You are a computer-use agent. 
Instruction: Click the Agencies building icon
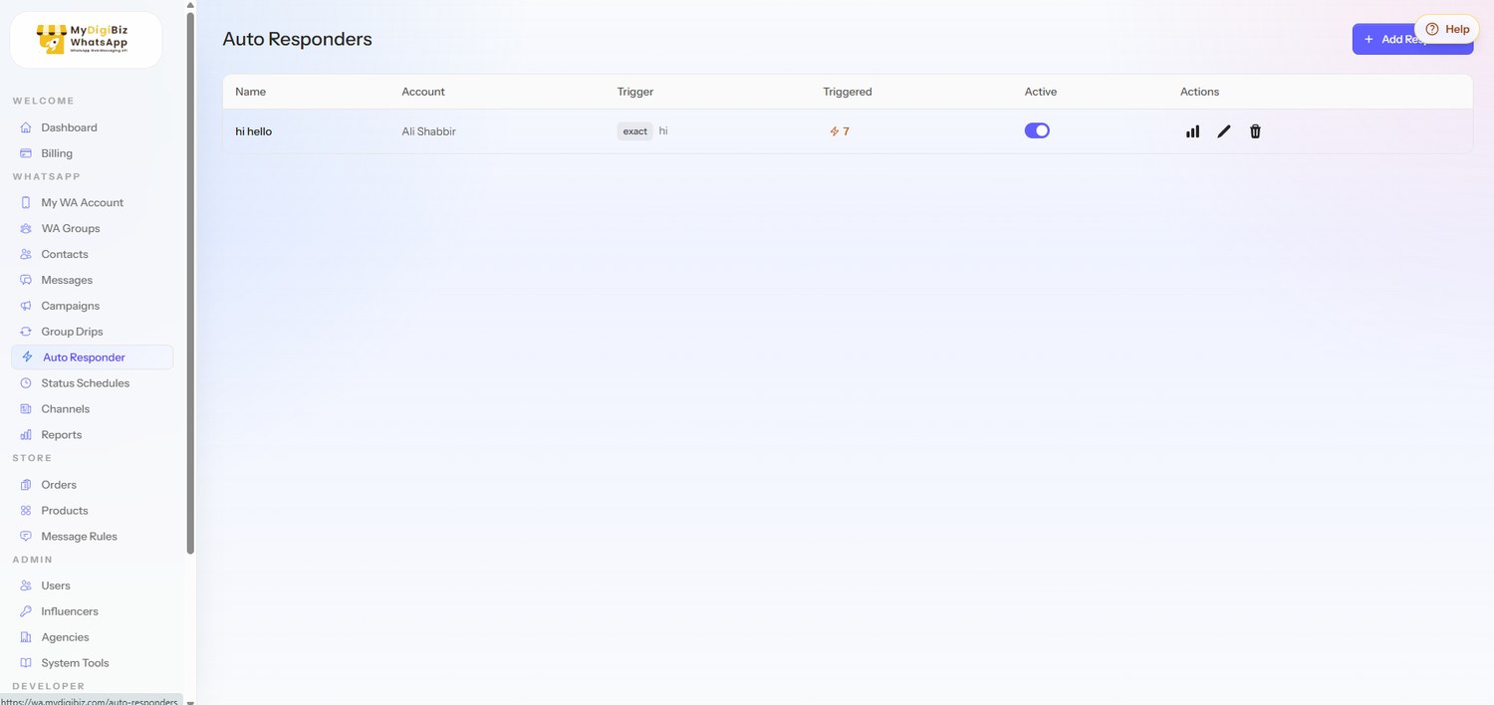(26, 637)
